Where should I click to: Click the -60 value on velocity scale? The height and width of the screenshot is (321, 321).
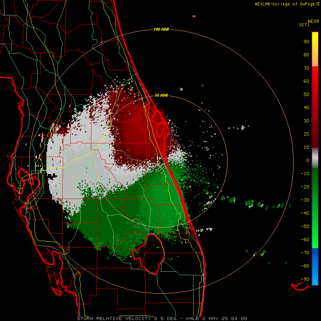coord(305,240)
